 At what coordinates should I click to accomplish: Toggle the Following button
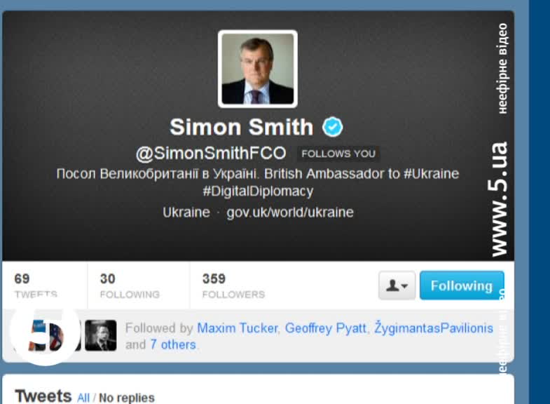coord(462,285)
